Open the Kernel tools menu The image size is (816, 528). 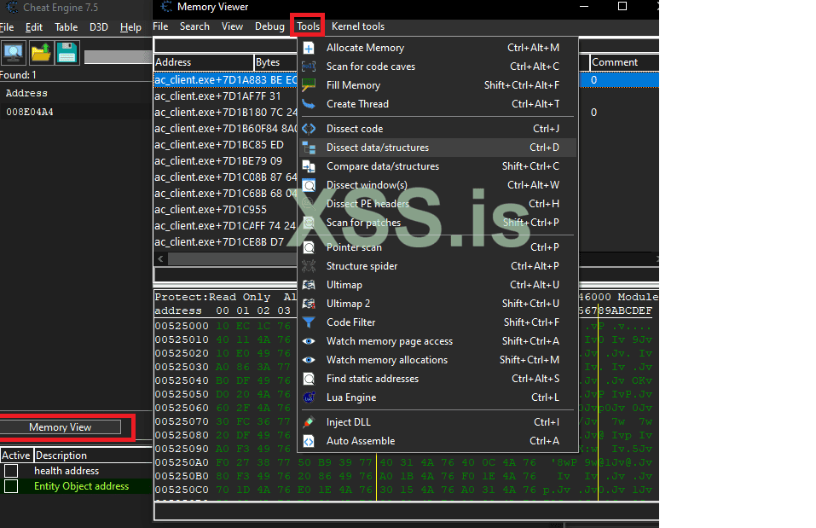pos(358,26)
